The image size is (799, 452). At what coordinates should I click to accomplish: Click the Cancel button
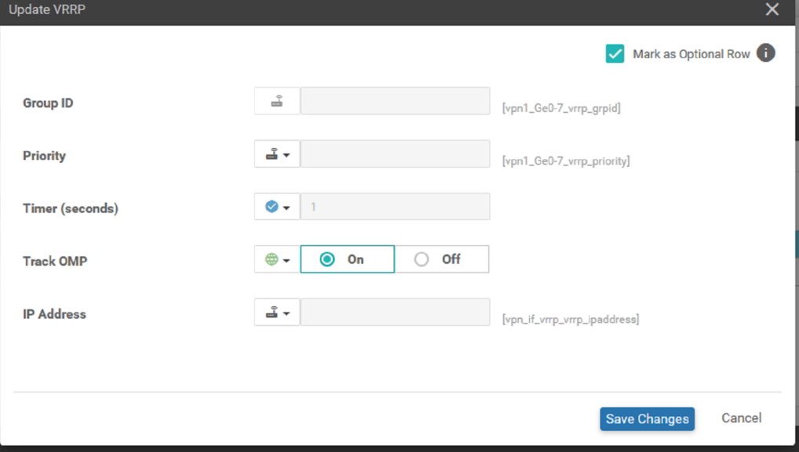coord(742,418)
